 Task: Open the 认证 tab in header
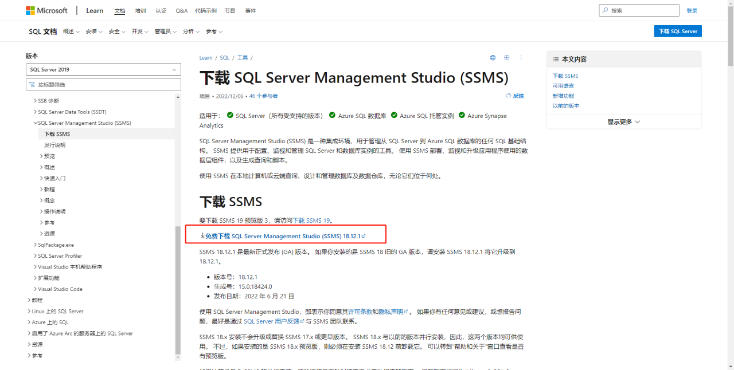click(161, 10)
